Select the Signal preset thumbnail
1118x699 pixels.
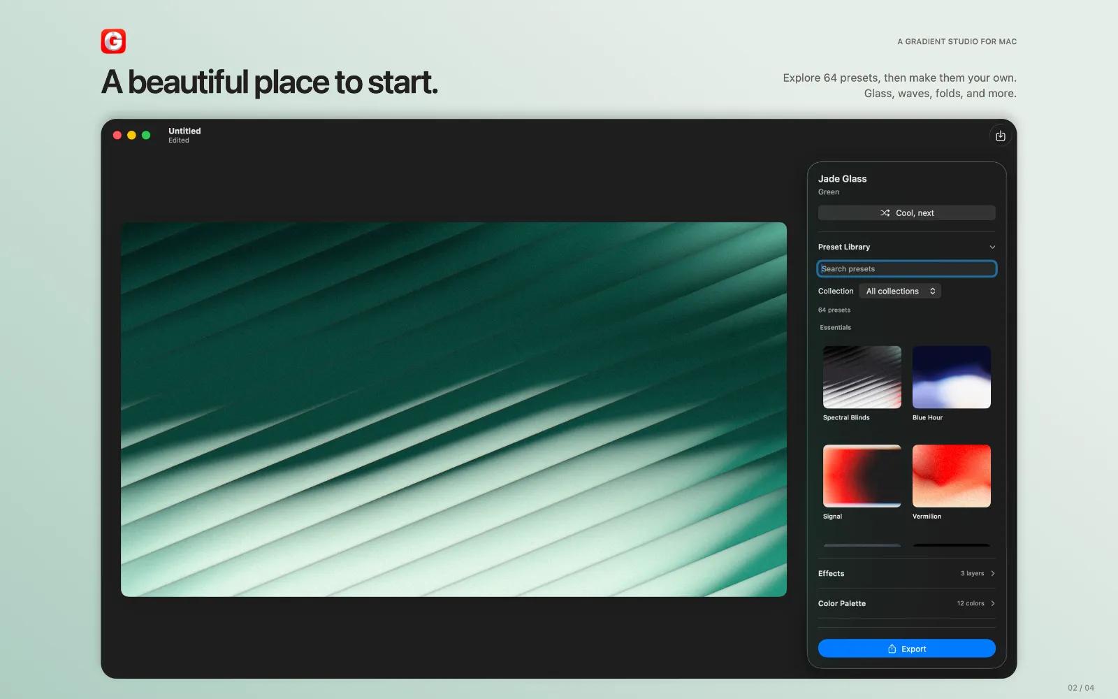coord(862,475)
